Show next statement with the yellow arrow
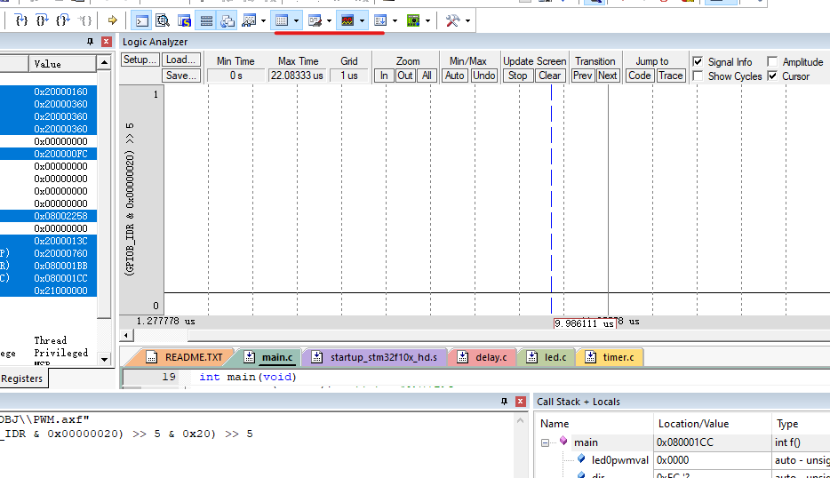This screenshot has height=478, width=830. pos(112,20)
